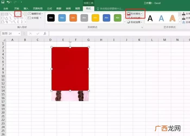The width and height of the screenshot is (190, 136).
Task: Apply the green Abc shape style
Action: pyautogui.click(x=118, y=18)
